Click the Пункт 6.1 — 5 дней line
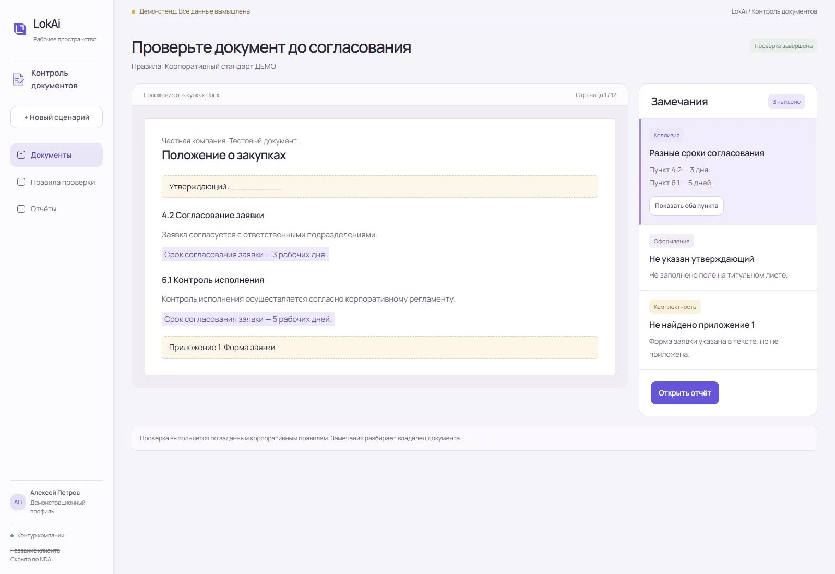The height and width of the screenshot is (574, 835). point(681,183)
